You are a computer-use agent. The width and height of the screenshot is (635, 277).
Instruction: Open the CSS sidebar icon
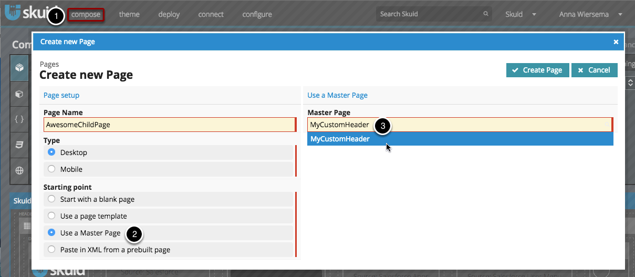19,145
